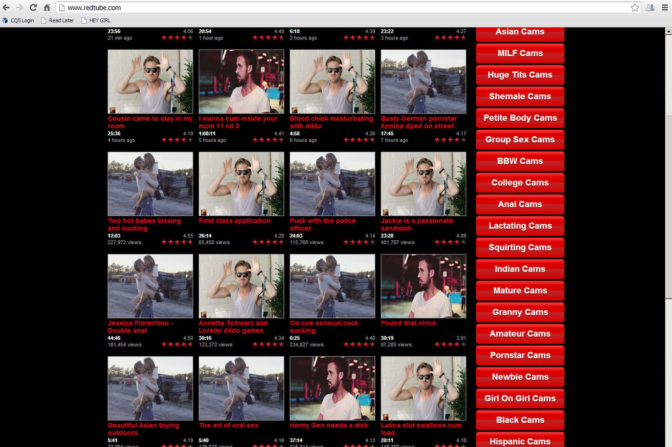The height and width of the screenshot is (447, 672).
Task: Select the Amateur Cams sidebar button
Action: [520, 333]
